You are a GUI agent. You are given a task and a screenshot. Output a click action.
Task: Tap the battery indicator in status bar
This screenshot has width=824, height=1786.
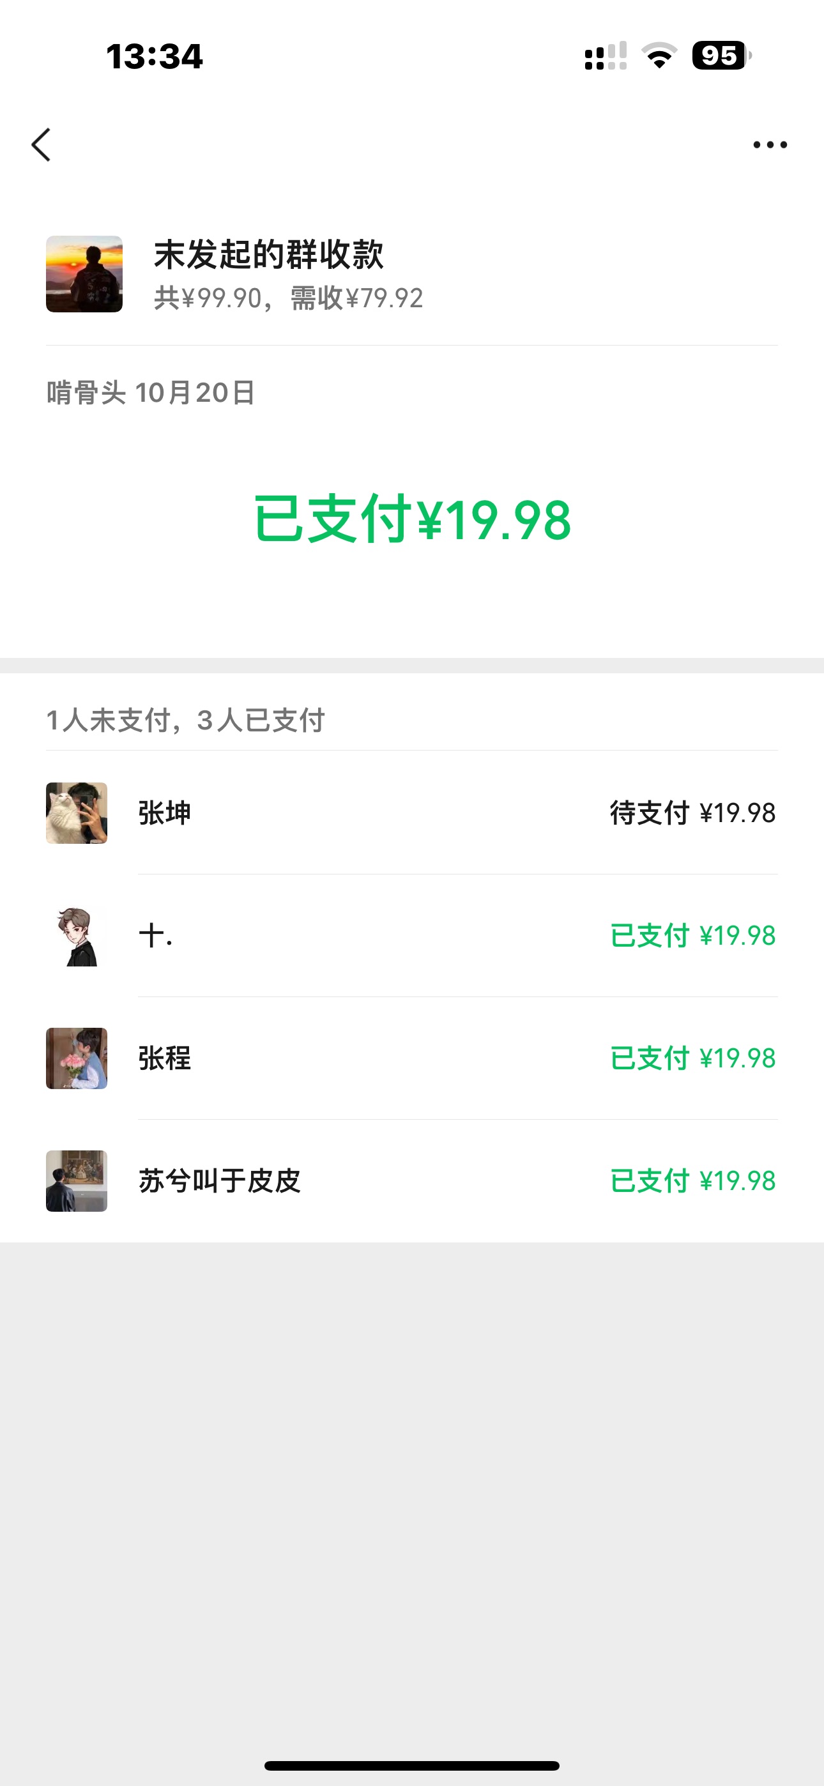(721, 56)
